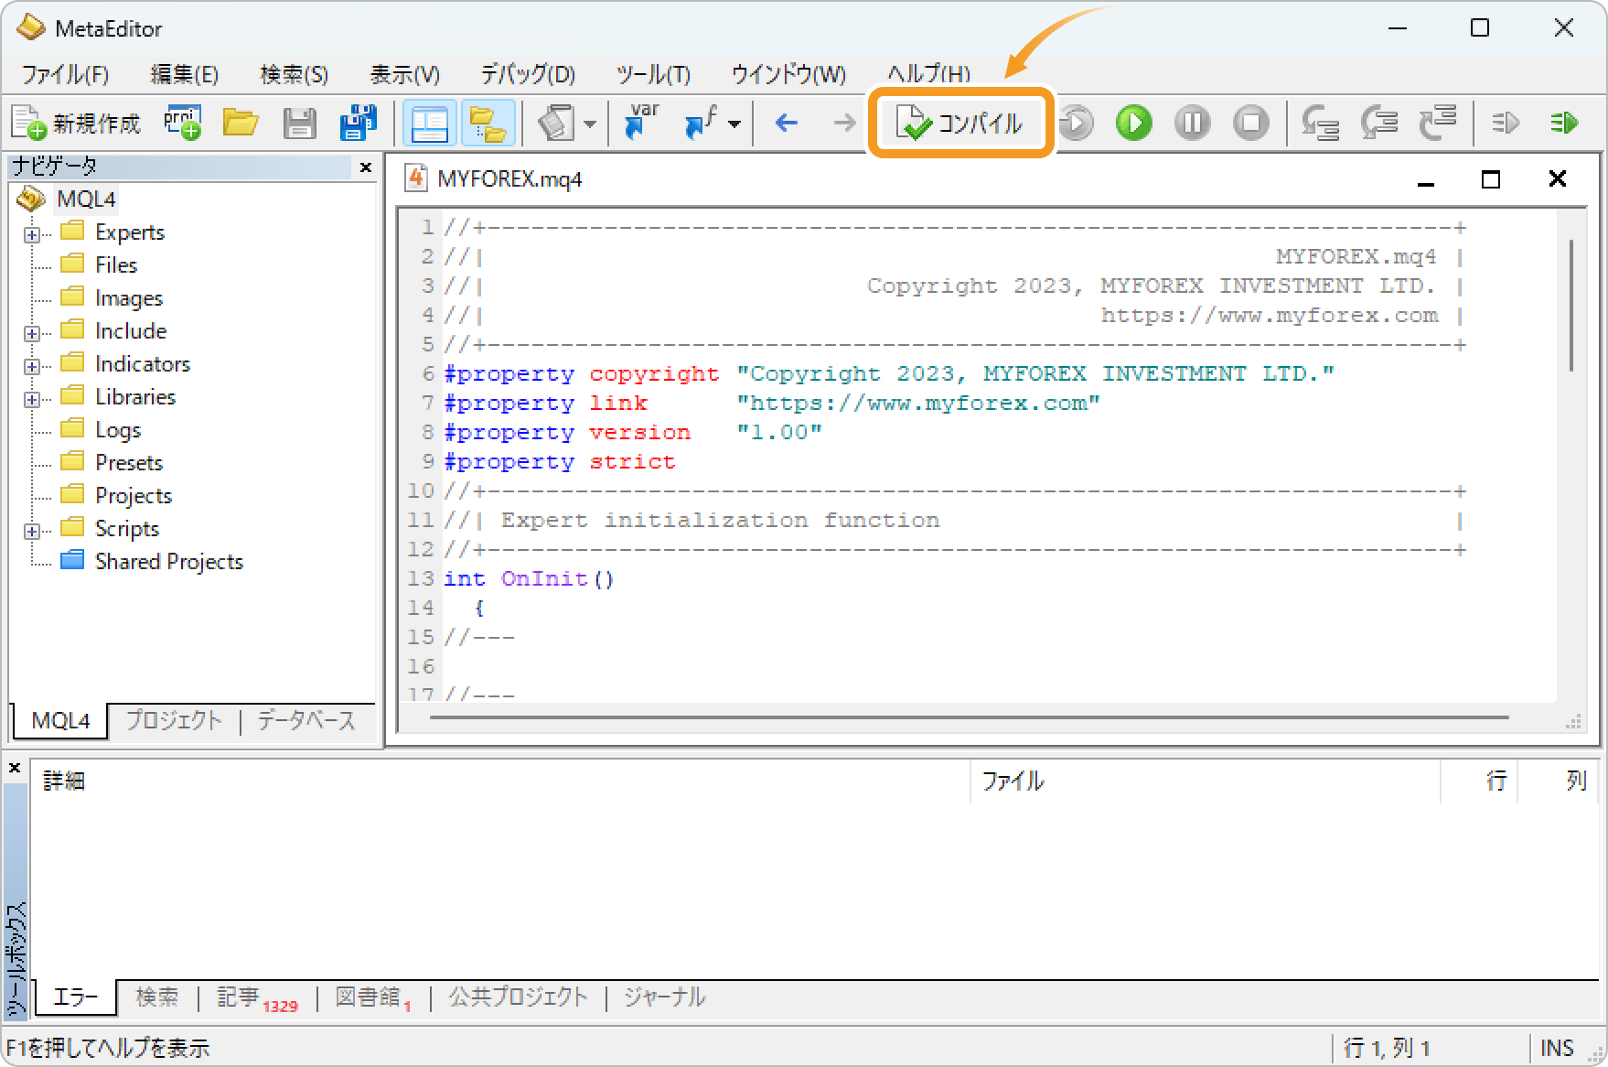Open the function list dropdown arrow
The image size is (1608, 1067).
coord(734,124)
